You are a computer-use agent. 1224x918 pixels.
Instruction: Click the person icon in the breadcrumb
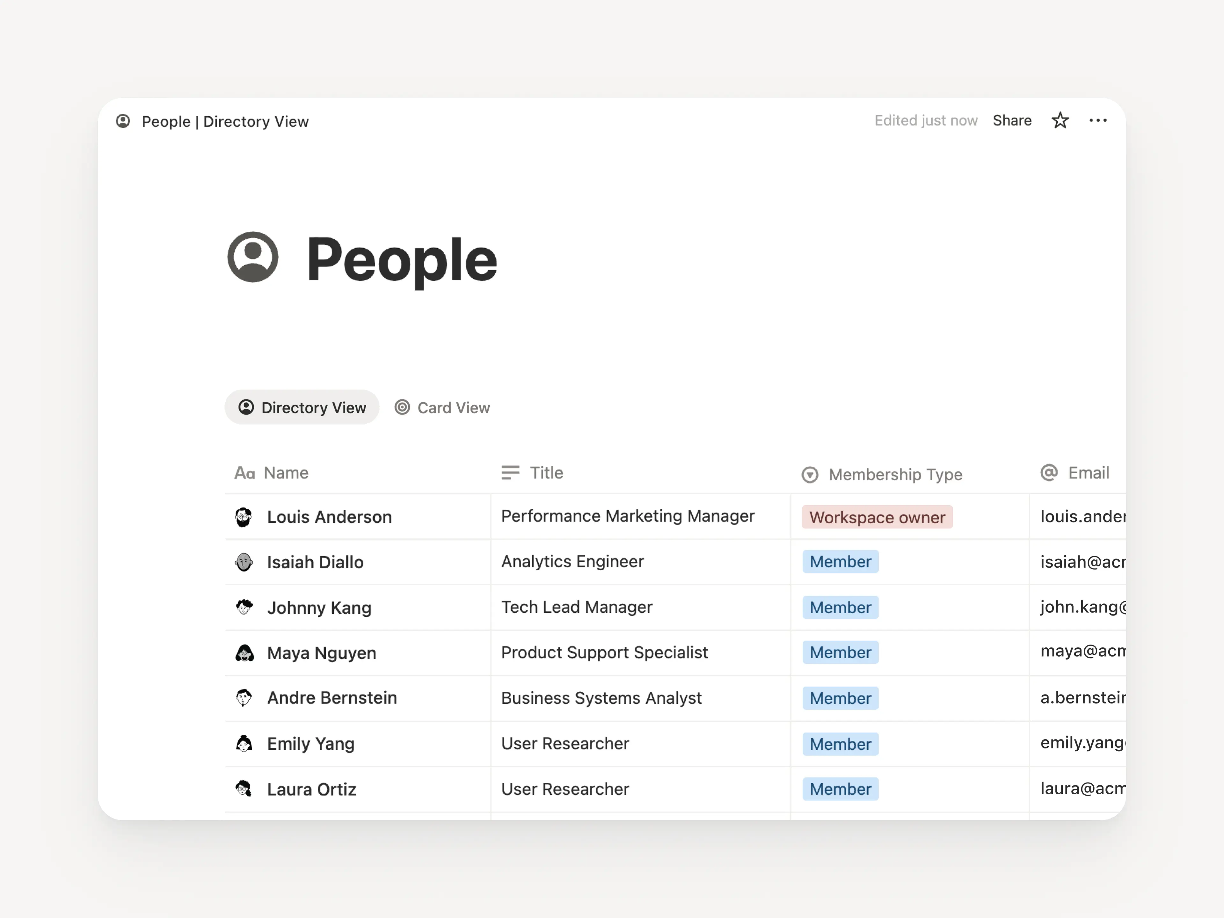pyautogui.click(x=123, y=121)
